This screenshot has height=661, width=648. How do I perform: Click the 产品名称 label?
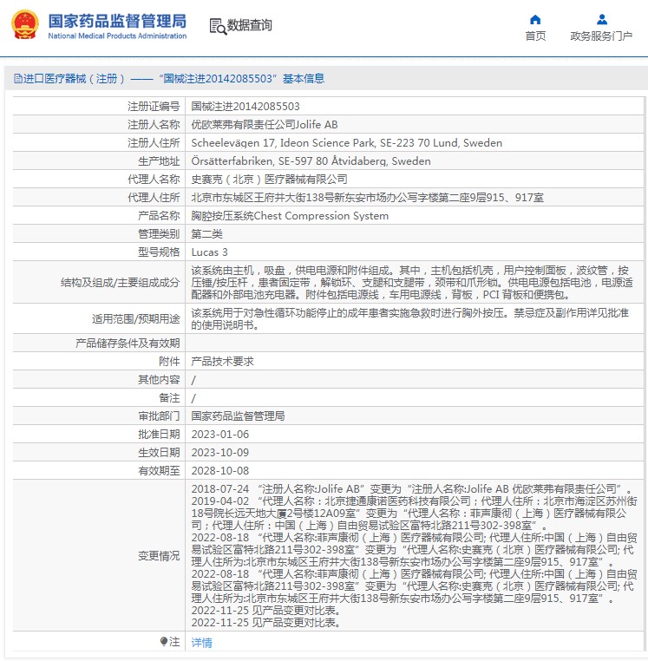tap(159, 215)
